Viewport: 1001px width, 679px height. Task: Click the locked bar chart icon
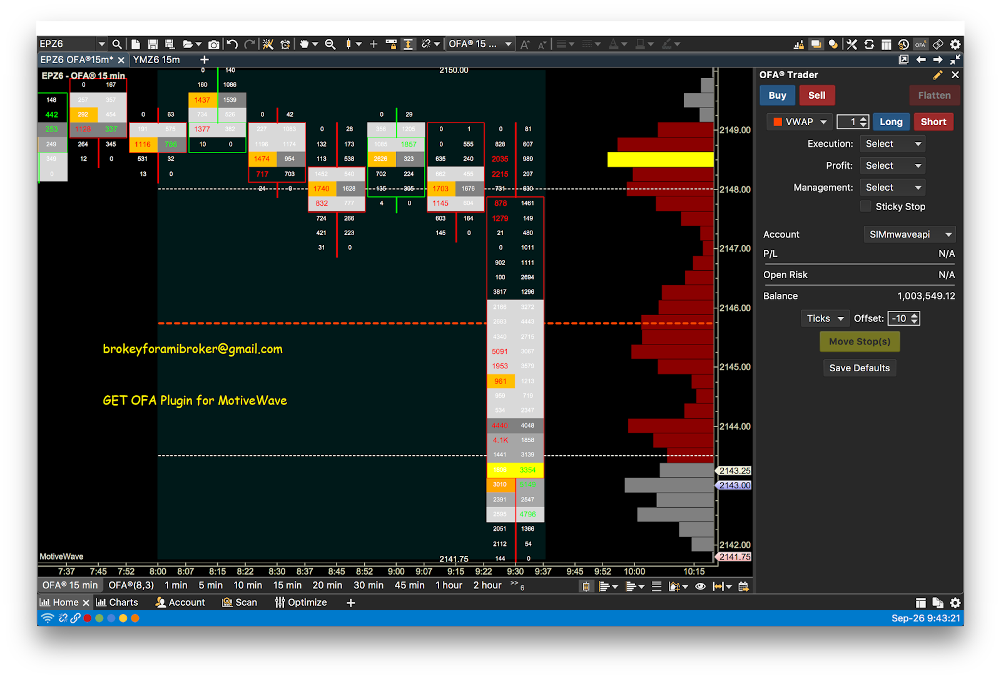[799, 44]
